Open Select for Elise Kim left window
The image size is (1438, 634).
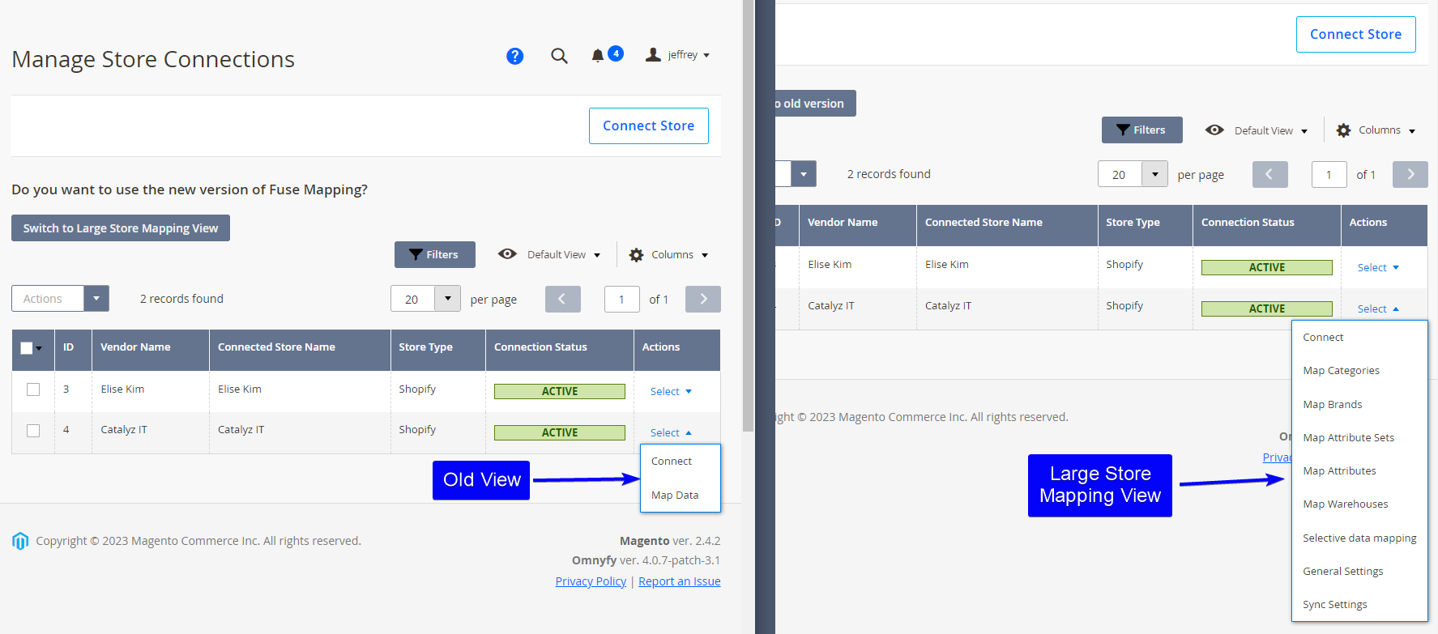pos(671,392)
